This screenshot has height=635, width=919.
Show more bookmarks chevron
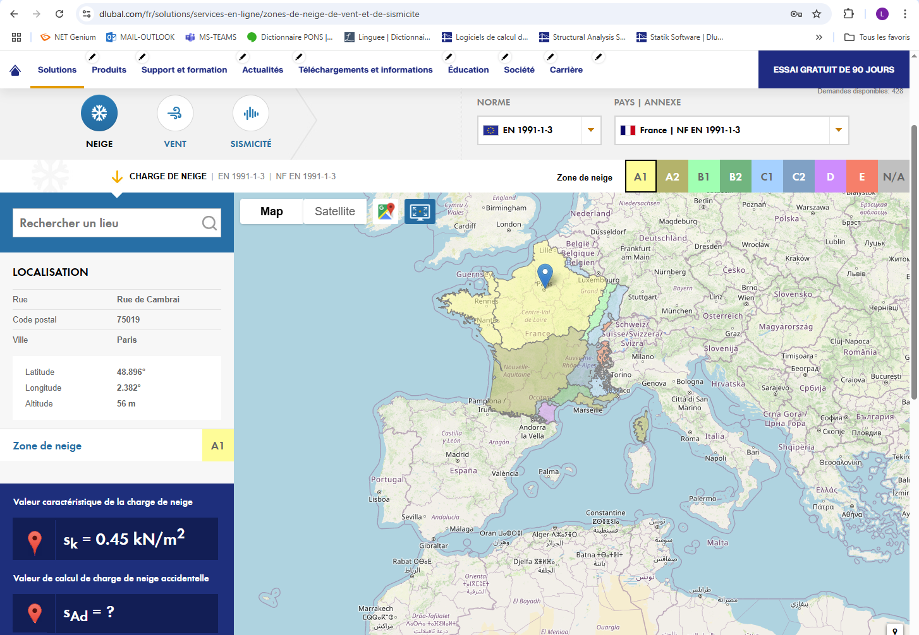tap(819, 37)
